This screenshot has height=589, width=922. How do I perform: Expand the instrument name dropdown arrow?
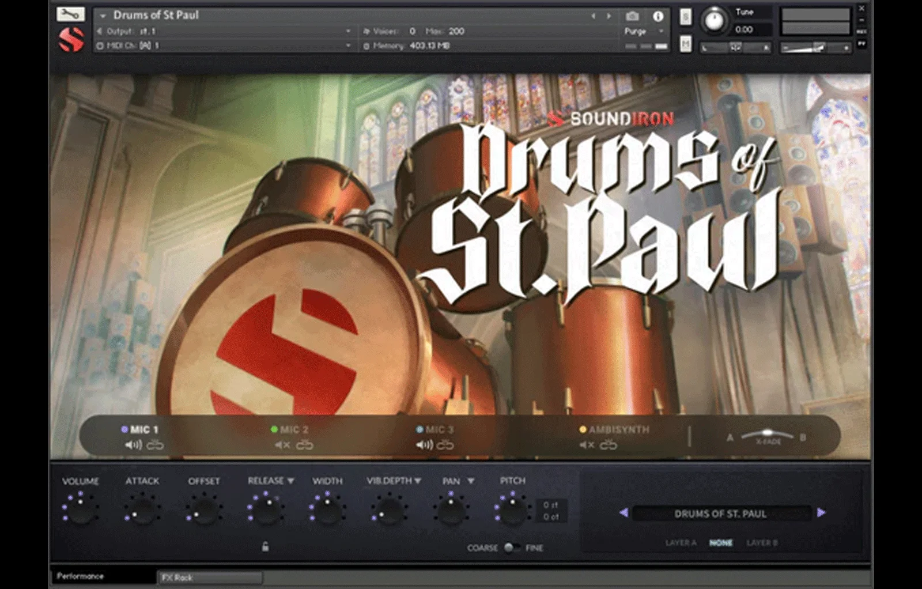click(x=103, y=16)
